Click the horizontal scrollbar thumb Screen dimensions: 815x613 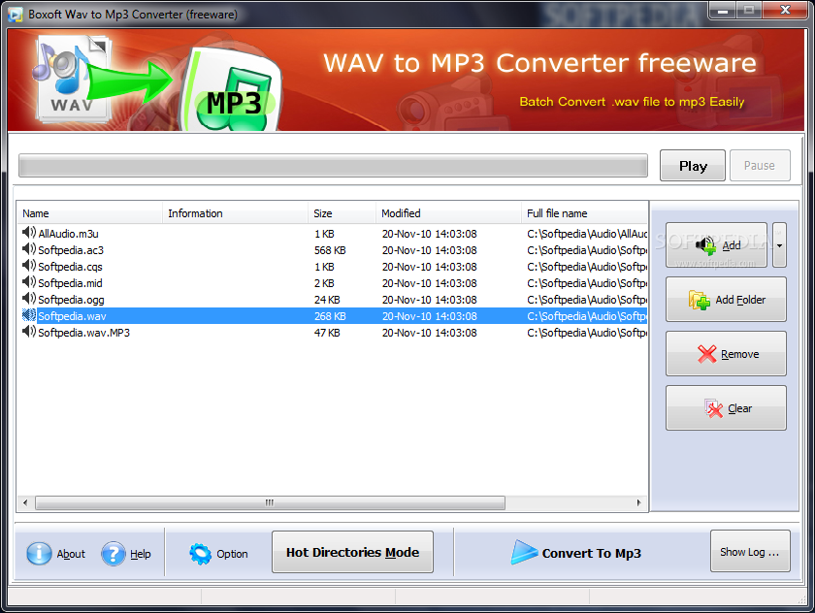(270, 502)
